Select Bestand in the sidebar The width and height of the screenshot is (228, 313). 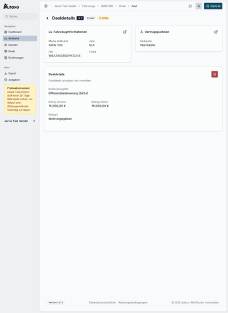pyautogui.click(x=20, y=38)
